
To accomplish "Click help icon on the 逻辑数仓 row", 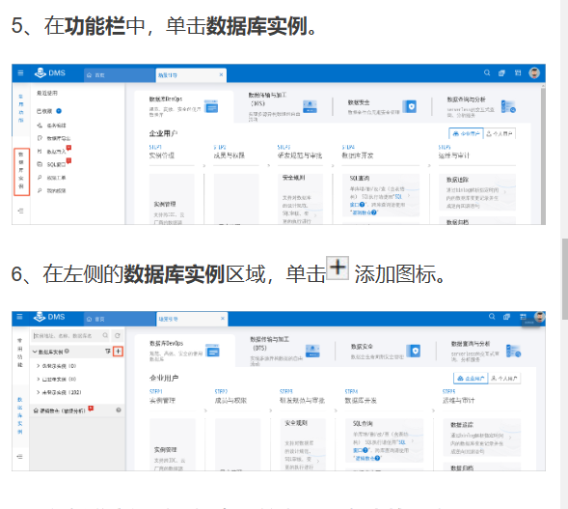I will coord(119,410).
